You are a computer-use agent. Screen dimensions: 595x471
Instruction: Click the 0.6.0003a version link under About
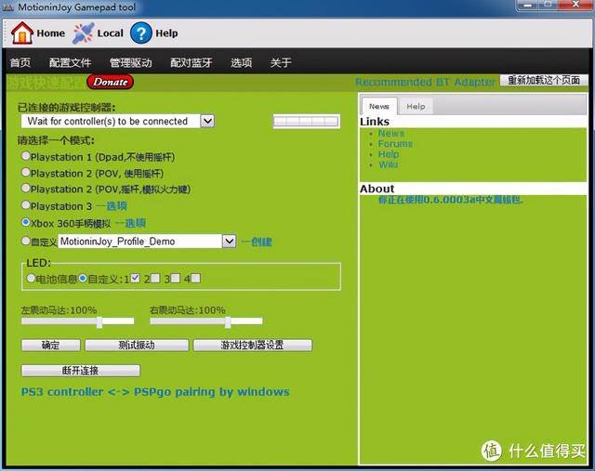coord(450,200)
